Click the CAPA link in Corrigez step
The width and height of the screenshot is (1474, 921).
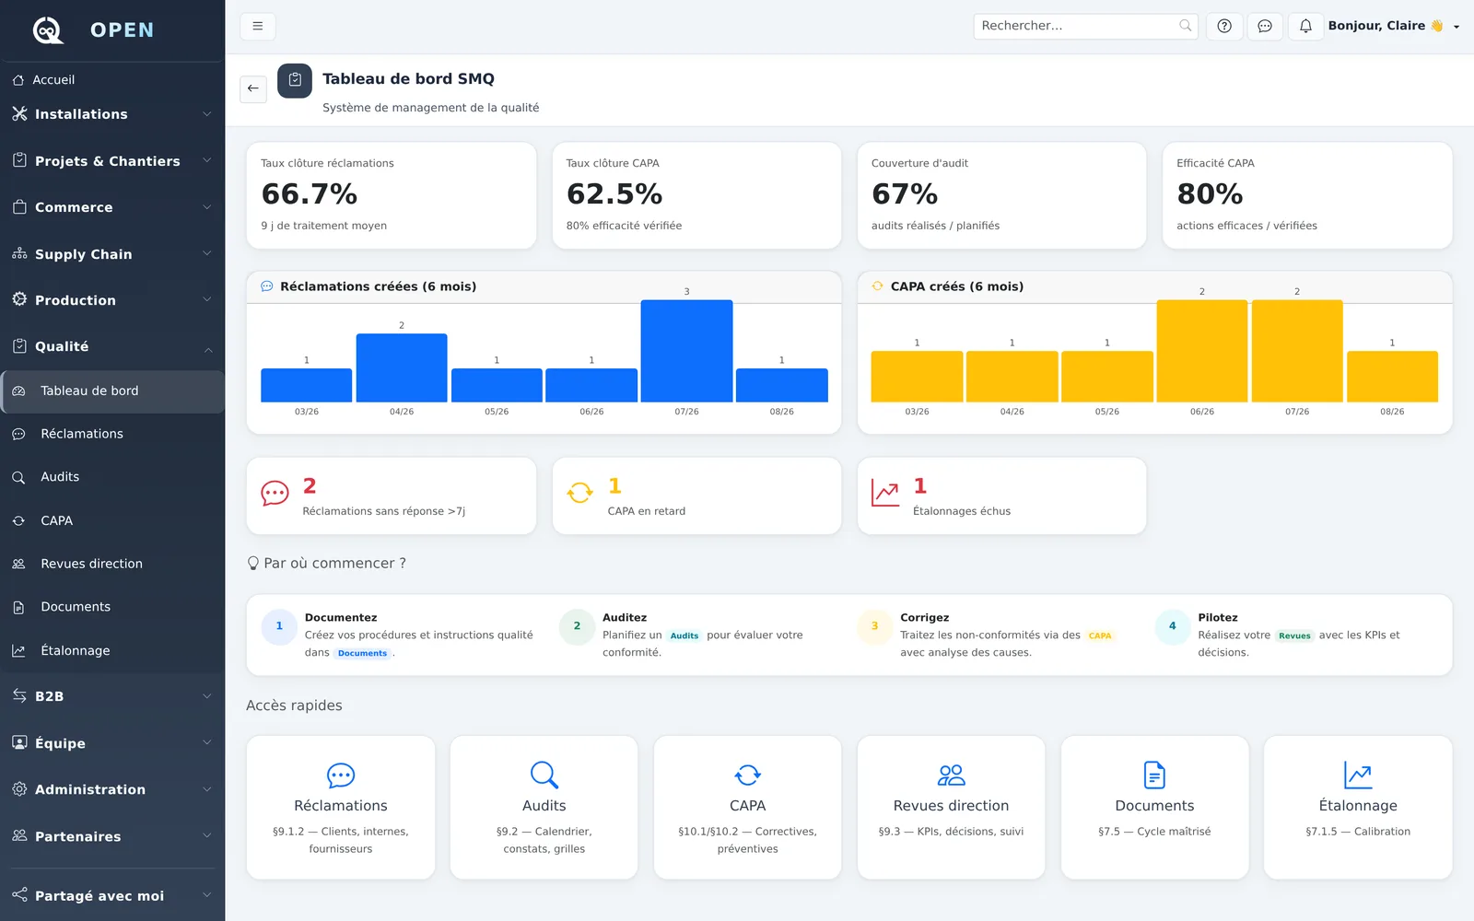[x=1100, y=635]
